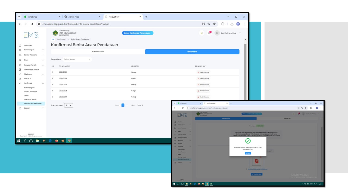
Task: Expand the Kelembagaan menu chevron in large window
Action: [43, 50]
